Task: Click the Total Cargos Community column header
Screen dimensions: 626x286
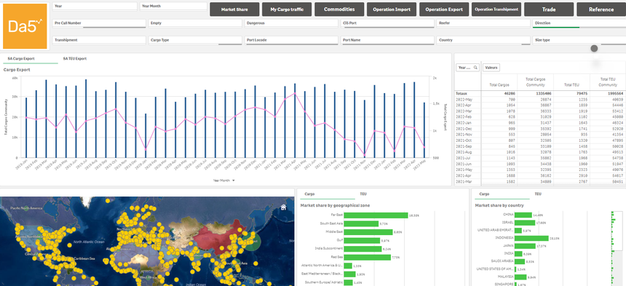Action: [535, 82]
